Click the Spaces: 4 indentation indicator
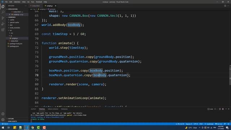231x130 pixels. pos(189,124)
